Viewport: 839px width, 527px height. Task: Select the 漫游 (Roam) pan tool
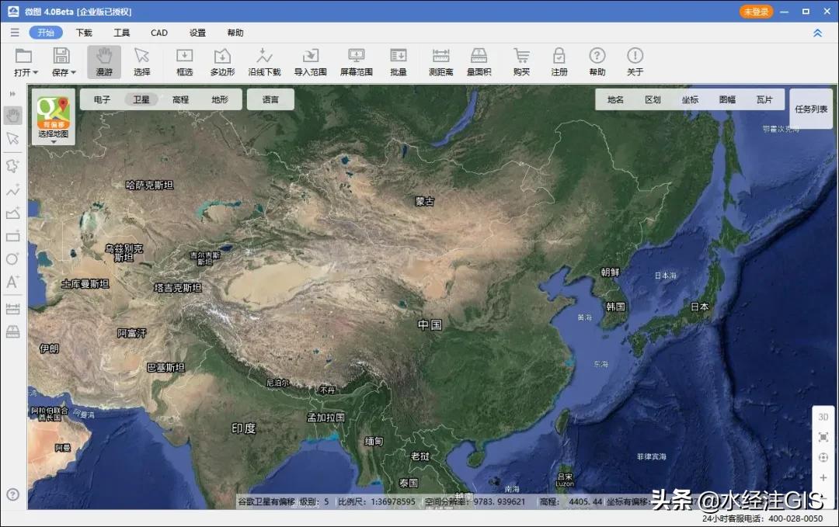(103, 61)
